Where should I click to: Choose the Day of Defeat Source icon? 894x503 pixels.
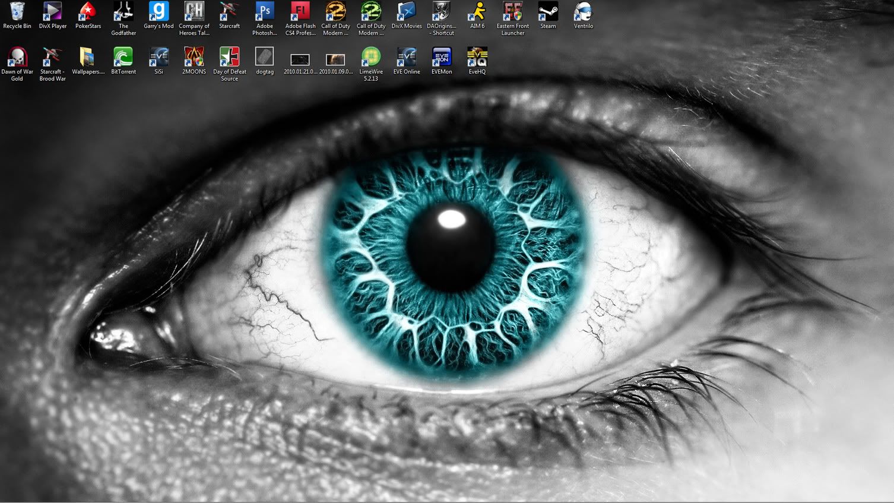229,57
